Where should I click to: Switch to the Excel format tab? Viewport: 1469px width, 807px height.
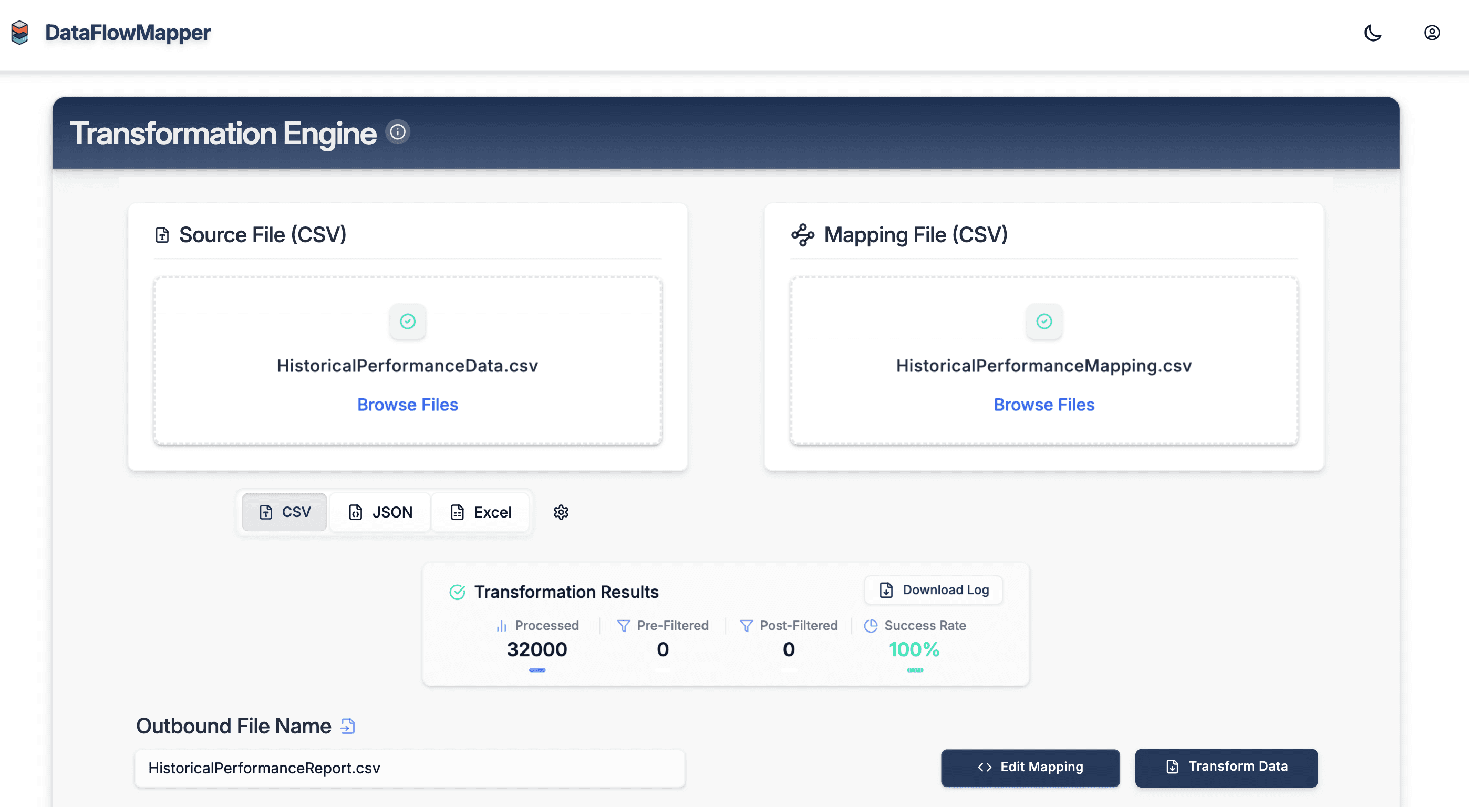click(480, 512)
